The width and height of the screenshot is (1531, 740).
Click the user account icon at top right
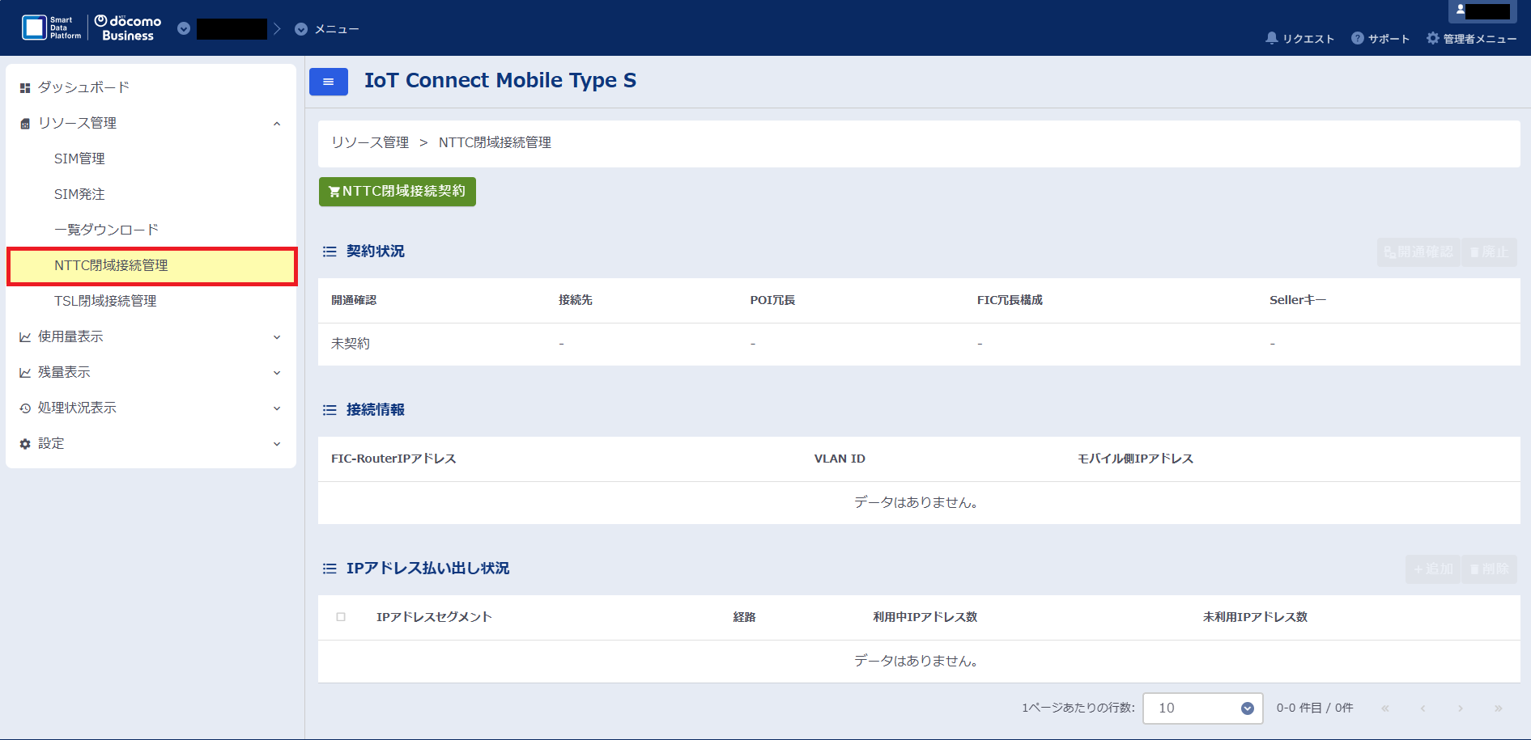point(1461,11)
